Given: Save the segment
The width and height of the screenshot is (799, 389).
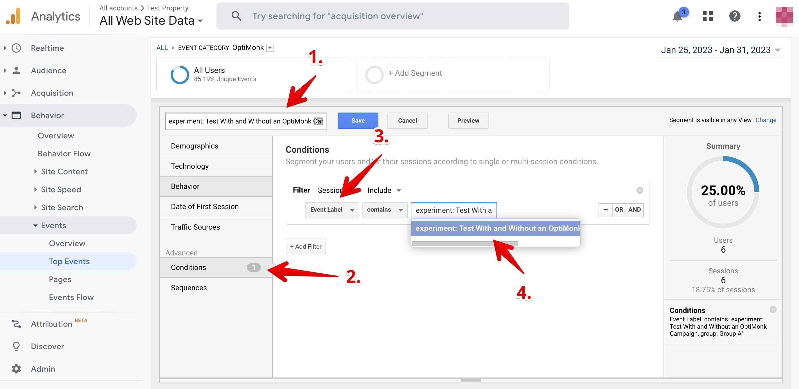Looking at the screenshot, I should tap(358, 120).
